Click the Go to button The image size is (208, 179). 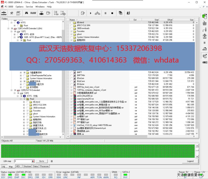tap(42, 161)
